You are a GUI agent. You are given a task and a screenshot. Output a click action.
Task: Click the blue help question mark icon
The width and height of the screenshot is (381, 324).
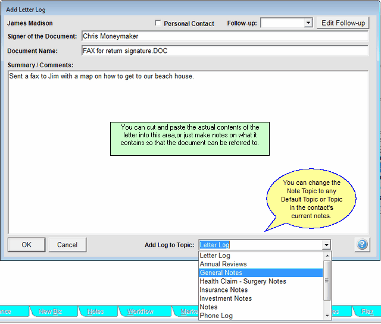tap(363, 244)
